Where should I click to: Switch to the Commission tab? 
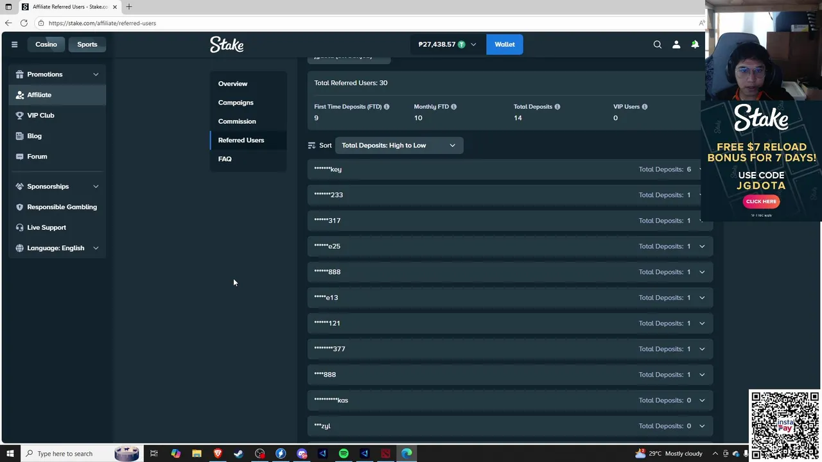[248, 121]
